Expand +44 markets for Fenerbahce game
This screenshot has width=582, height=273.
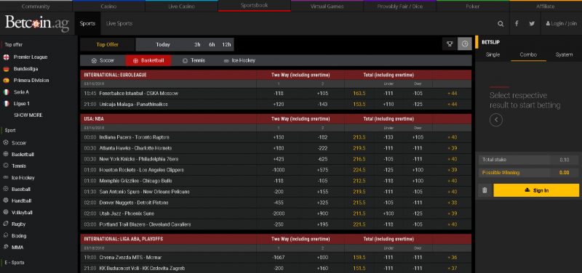click(x=452, y=94)
